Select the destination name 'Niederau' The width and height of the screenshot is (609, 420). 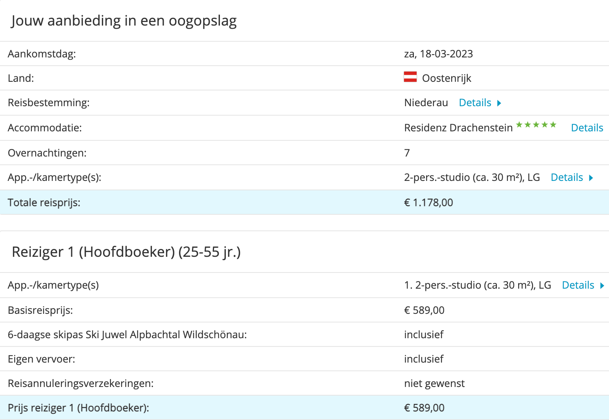[426, 103]
